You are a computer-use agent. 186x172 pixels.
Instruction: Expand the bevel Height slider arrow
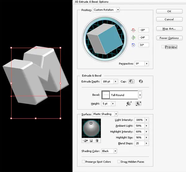pos(113,104)
